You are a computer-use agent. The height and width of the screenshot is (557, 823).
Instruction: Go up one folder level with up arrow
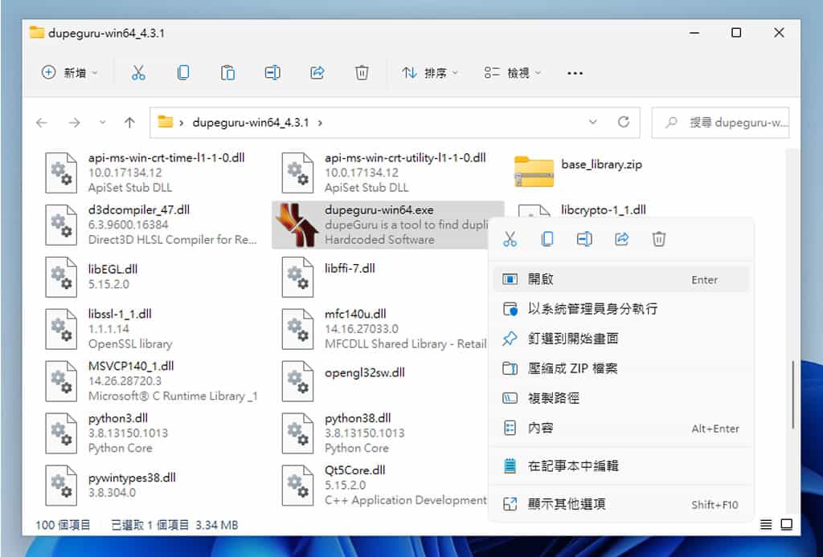(129, 123)
